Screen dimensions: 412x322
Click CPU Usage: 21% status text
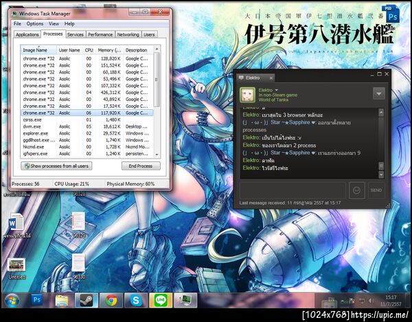(71, 184)
